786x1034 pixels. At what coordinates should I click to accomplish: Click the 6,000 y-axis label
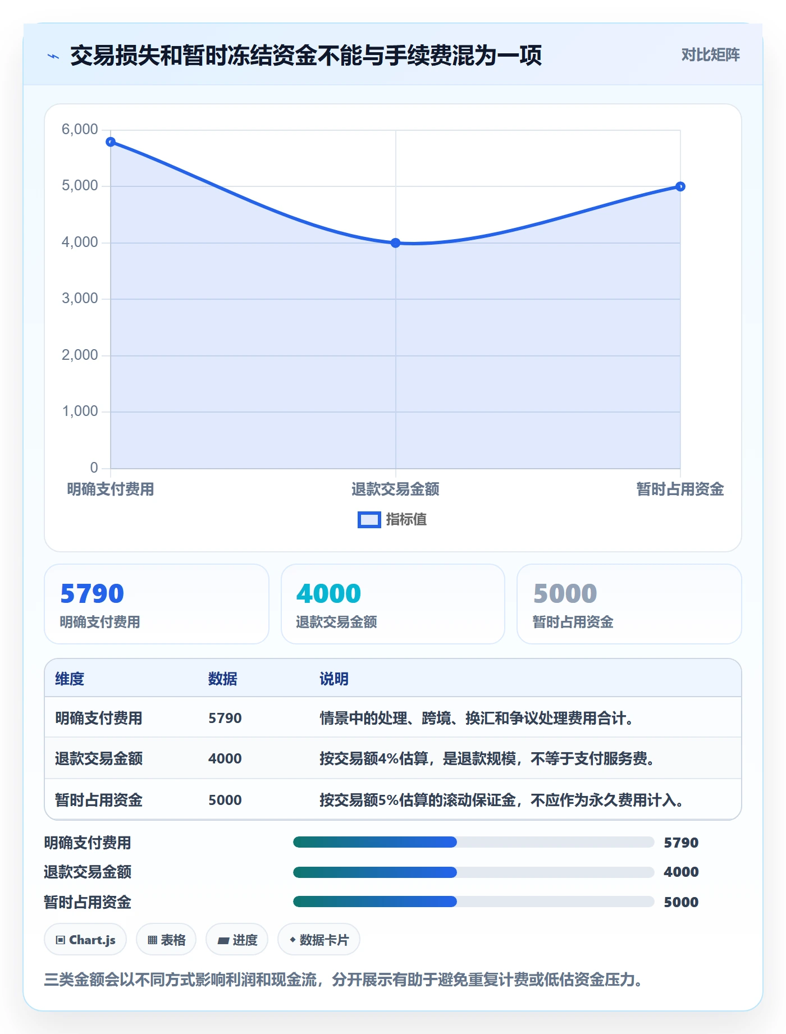[x=80, y=130]
